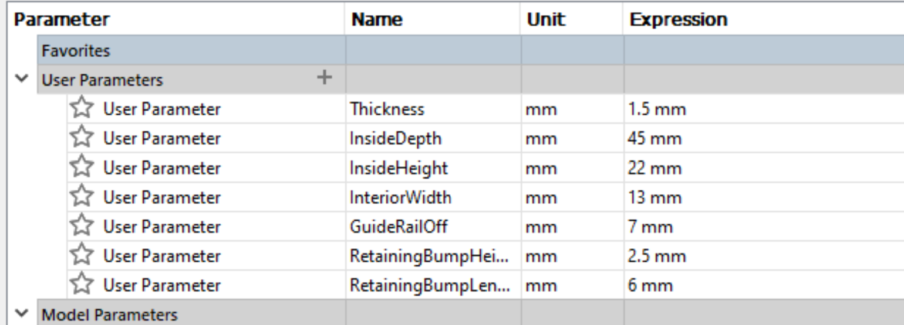This screenshot has height=325, width=904.
Task: Favorite the Thickness parameter star
Action: [x=82, y=109]
